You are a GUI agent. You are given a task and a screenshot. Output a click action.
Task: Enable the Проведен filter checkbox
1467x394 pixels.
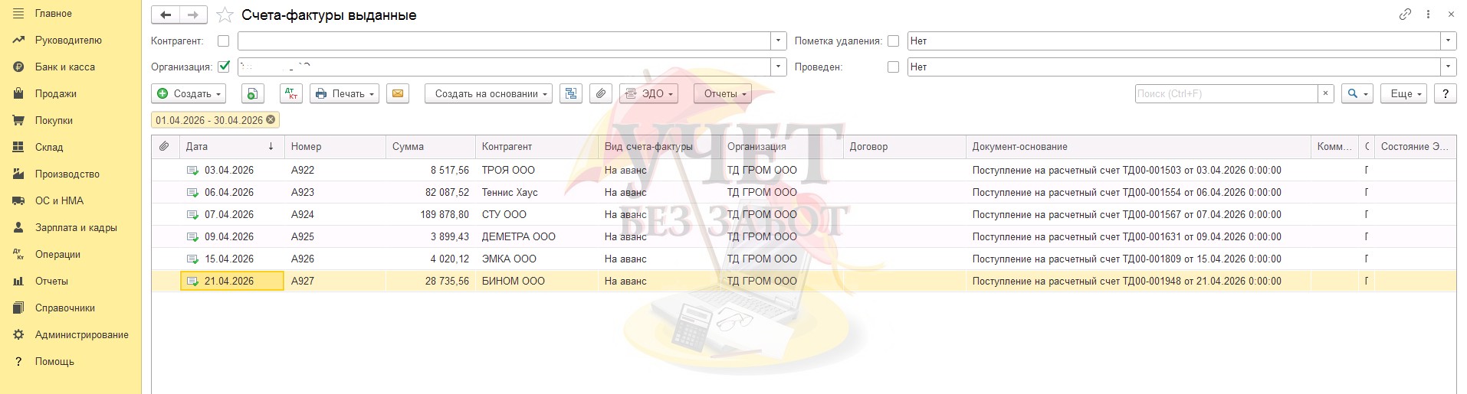tap(893, 67)
